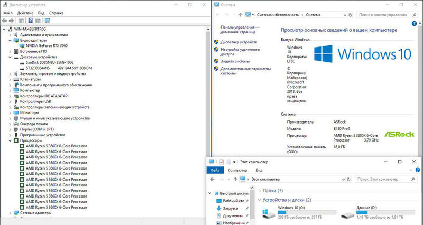Screen dimensions: 423x225
Task: Click the Клавиатуры keyboard icon
Action: point(16,79)
